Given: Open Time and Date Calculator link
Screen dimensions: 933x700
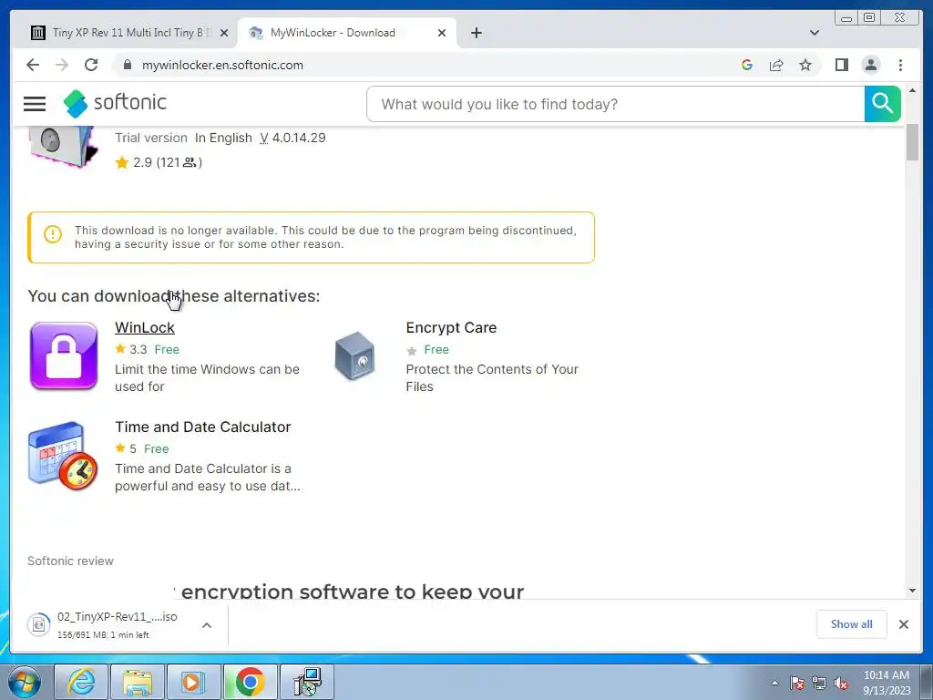Looking at the screenshot, I should tap(203, 427).
